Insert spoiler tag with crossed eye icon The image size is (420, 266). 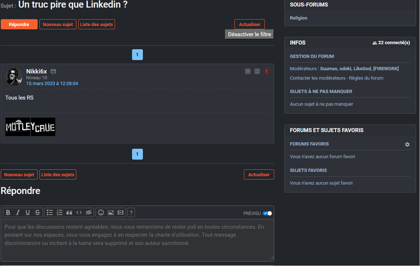(x=89, y=213)
